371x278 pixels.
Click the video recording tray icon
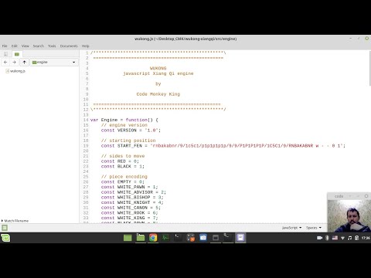point(319,238)
